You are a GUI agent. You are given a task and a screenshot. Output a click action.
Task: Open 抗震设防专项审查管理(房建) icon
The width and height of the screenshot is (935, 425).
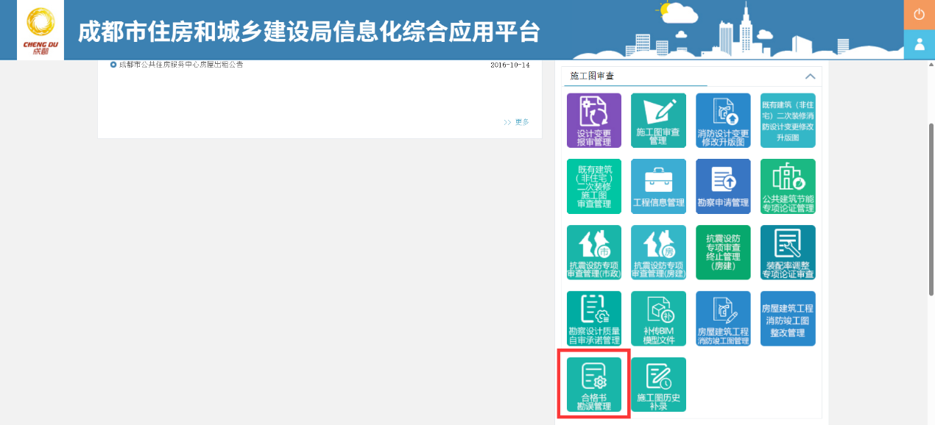(658, 252)
